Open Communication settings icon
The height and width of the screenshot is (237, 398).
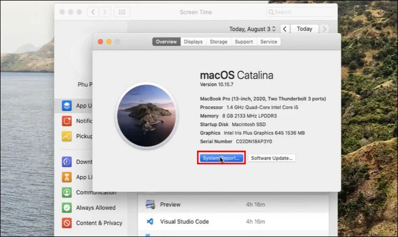67,192
